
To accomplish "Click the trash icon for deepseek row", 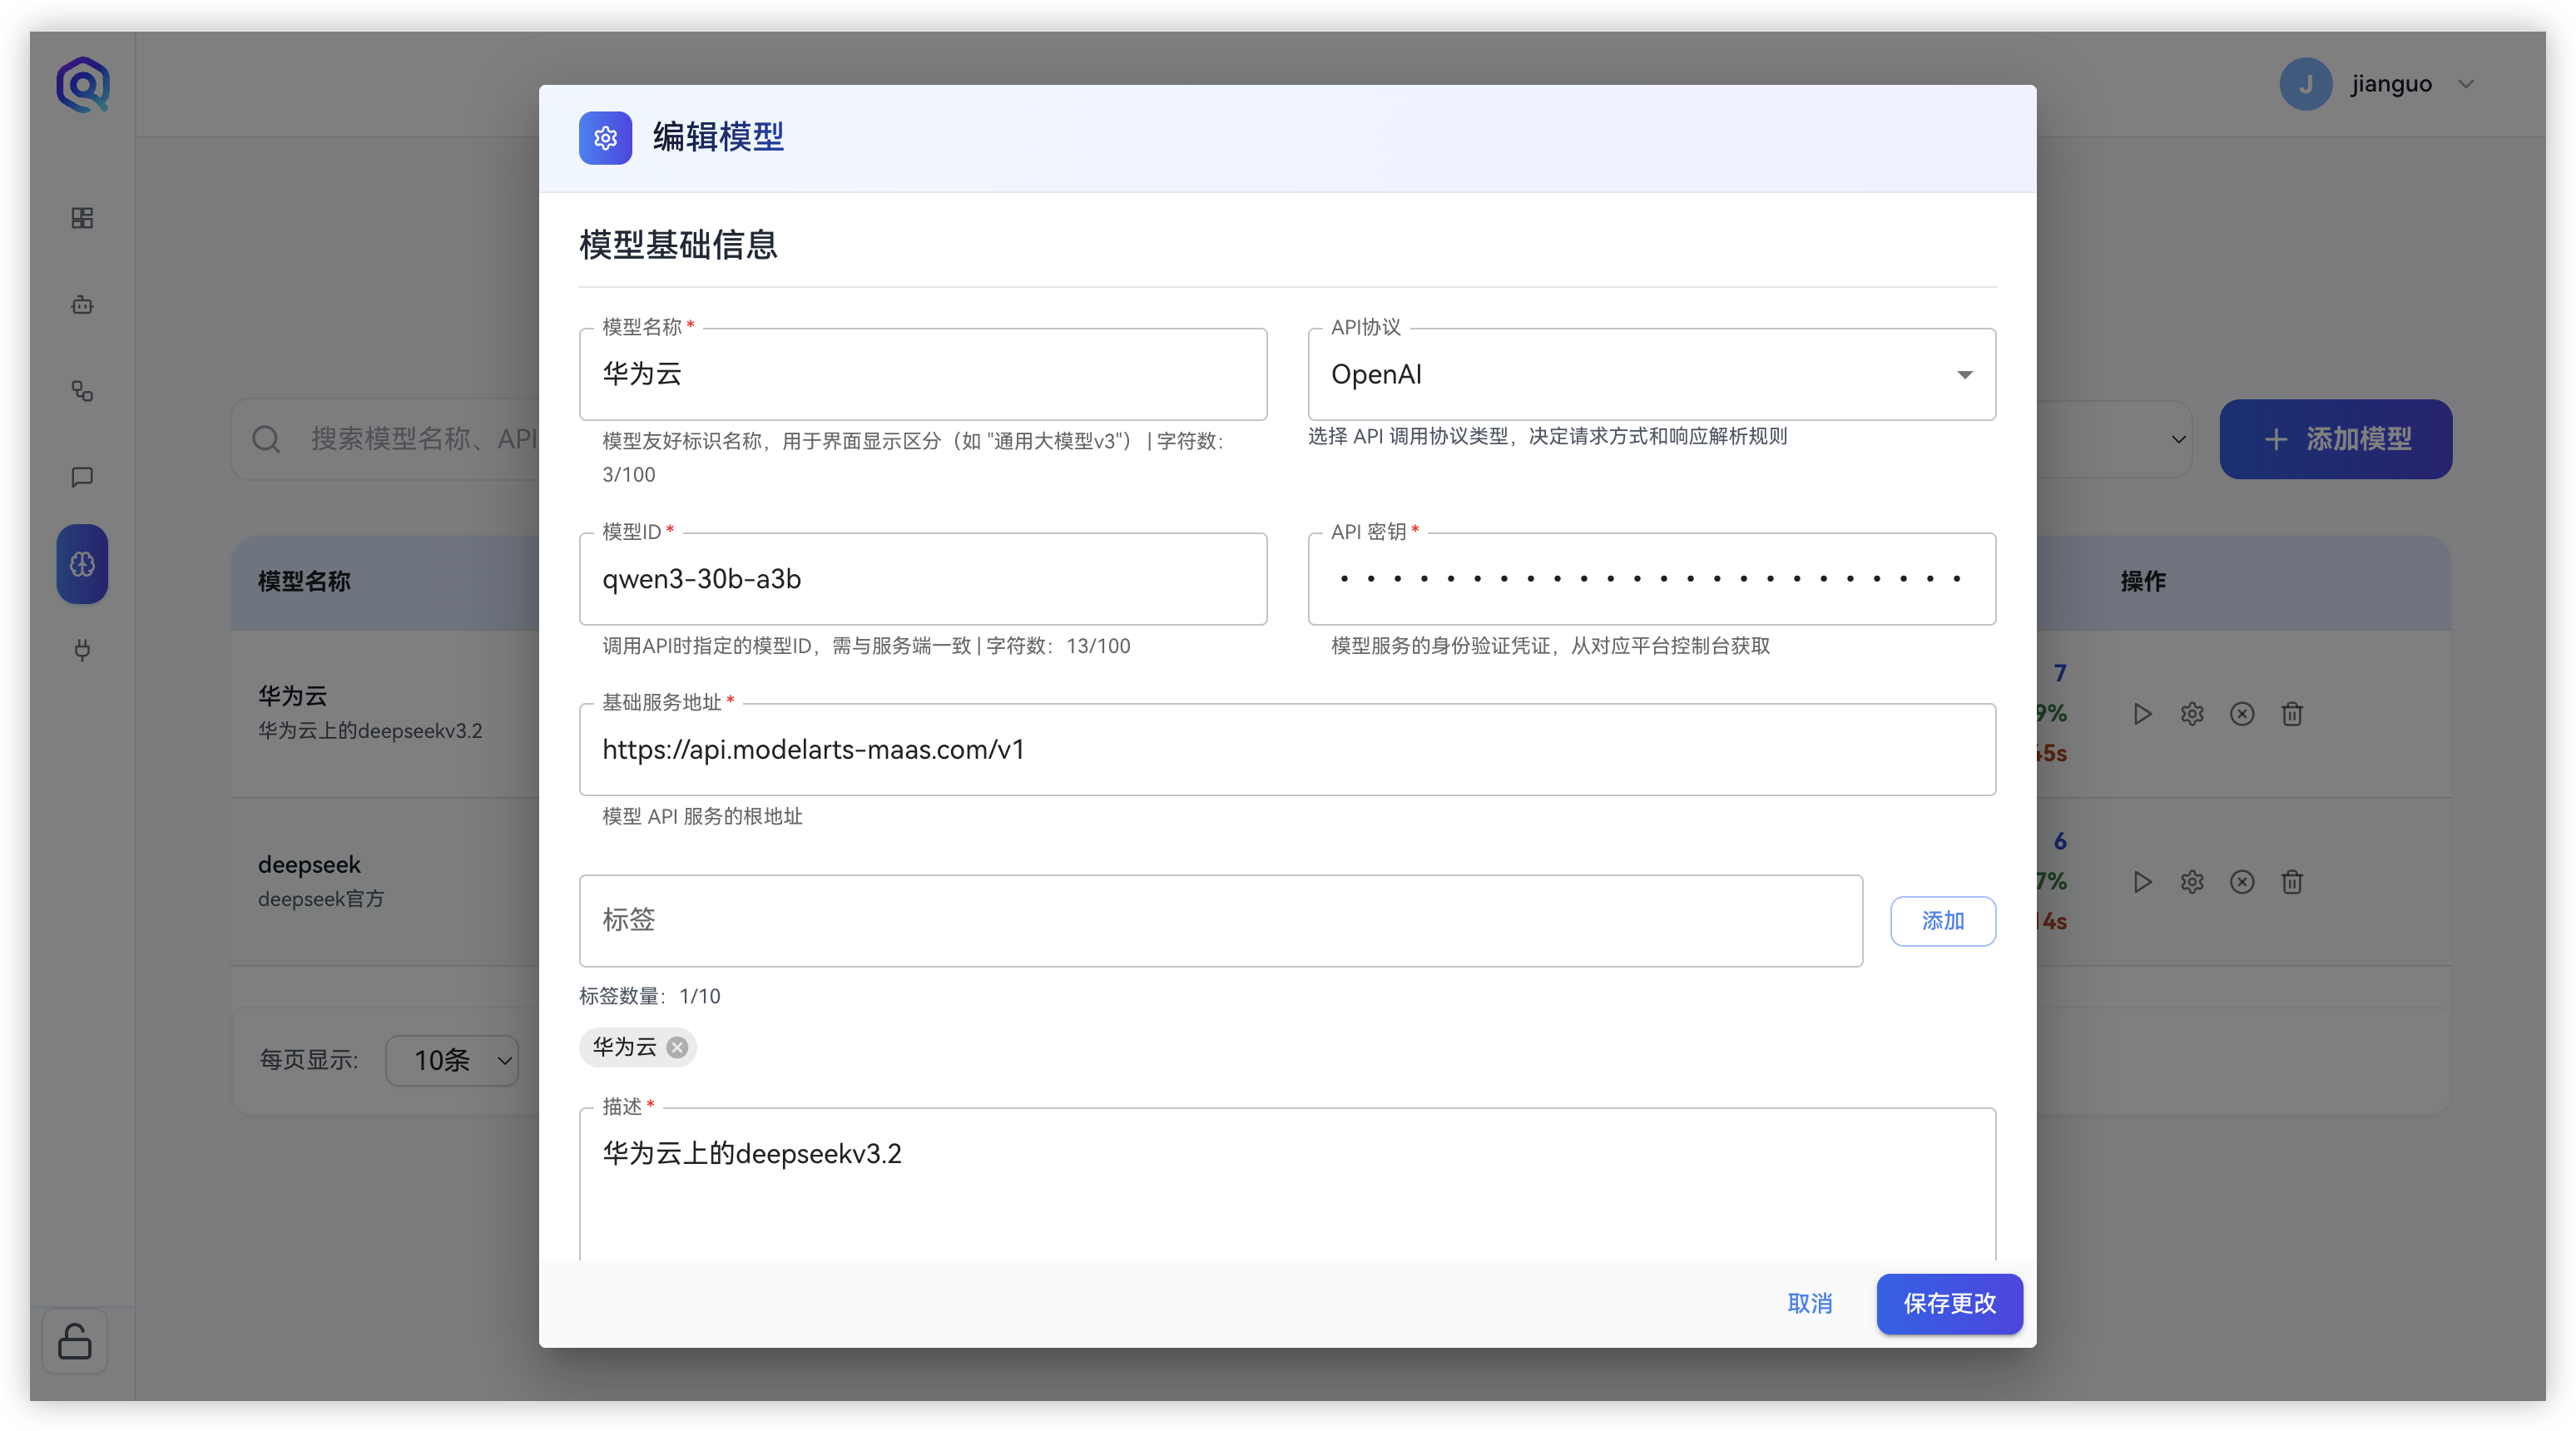I will point(2292,881).
